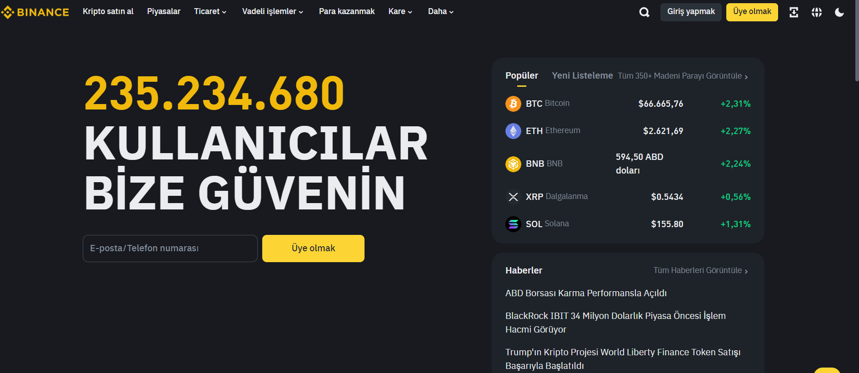The width and height of the screenshot is (859, 373).
Task: Open the search magnifier icon
Action: (x=644, y=12)
